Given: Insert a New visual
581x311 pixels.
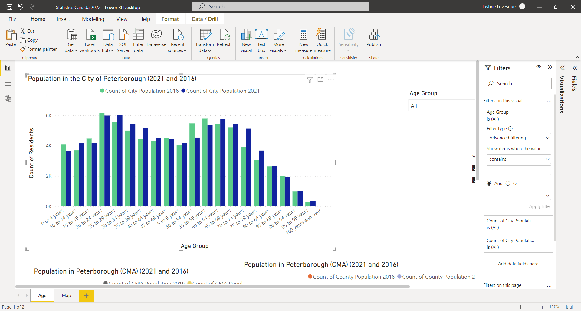Looking at the screenshot, I should tap(246, 40).
